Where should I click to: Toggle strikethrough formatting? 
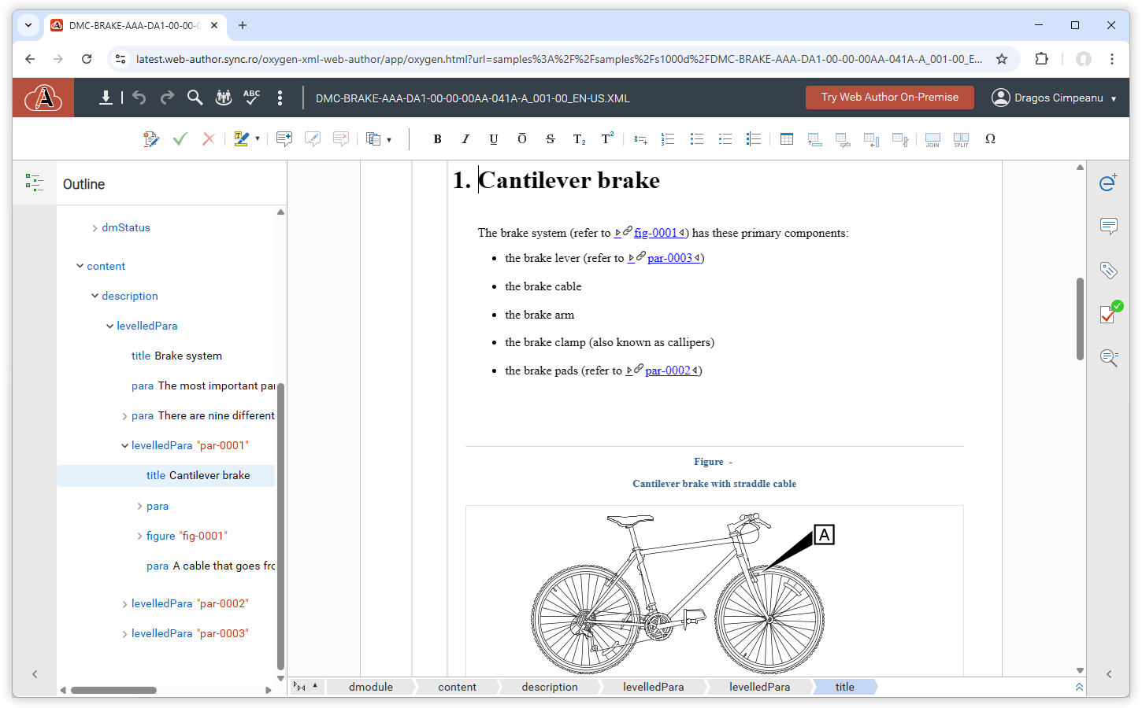tap(550, 138)
